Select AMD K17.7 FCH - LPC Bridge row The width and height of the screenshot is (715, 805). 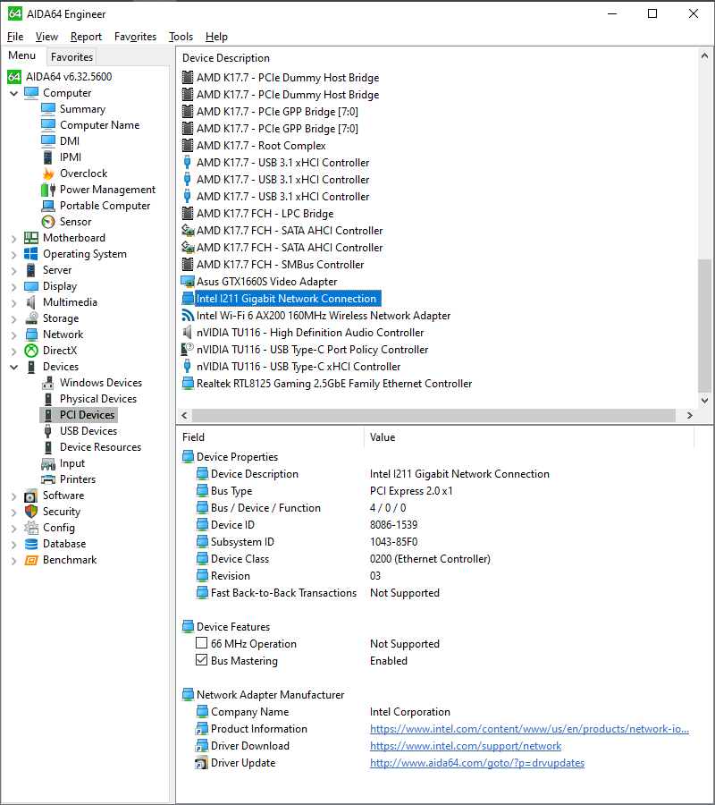pyautogui.click(x=265, y=214)
